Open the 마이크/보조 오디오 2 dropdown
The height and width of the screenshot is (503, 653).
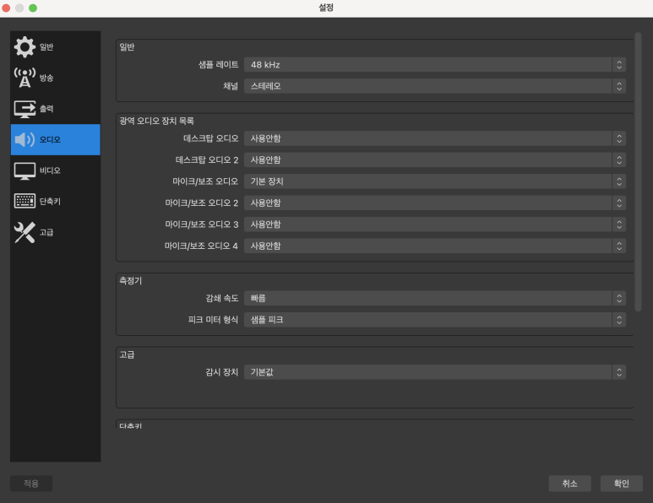[x=435, y=203]
